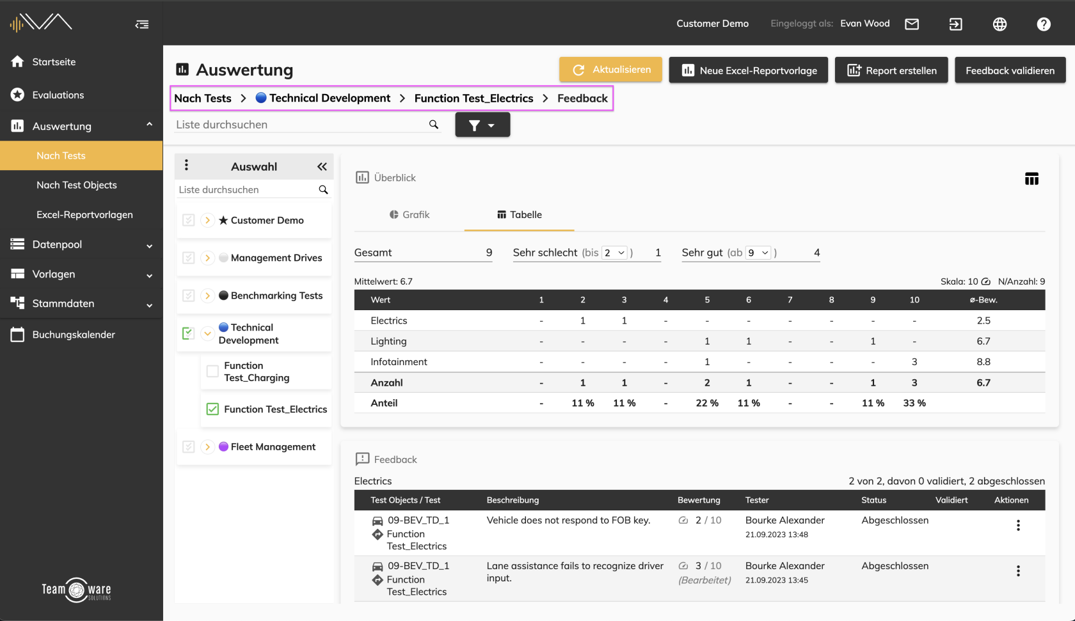This screenshot has height=621, width=1075.
Task: Toggle the Benchmarking Tests checkbox
Action: [x=188, y=295]
